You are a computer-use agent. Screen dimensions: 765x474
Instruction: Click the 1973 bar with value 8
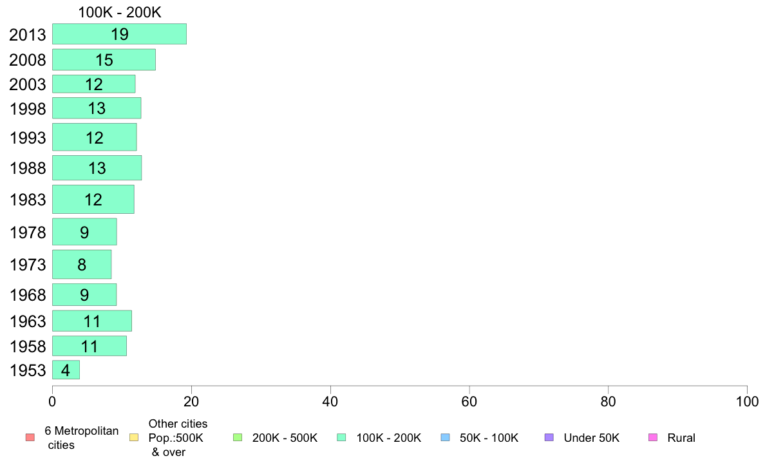tap(82, 264)
